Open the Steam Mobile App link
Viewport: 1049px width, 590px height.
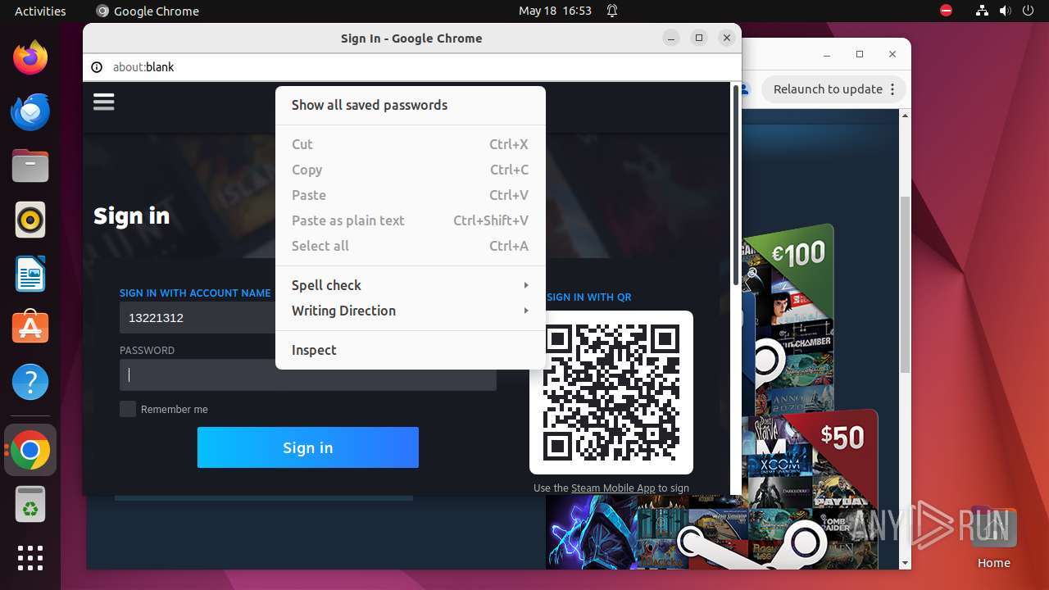613,488
